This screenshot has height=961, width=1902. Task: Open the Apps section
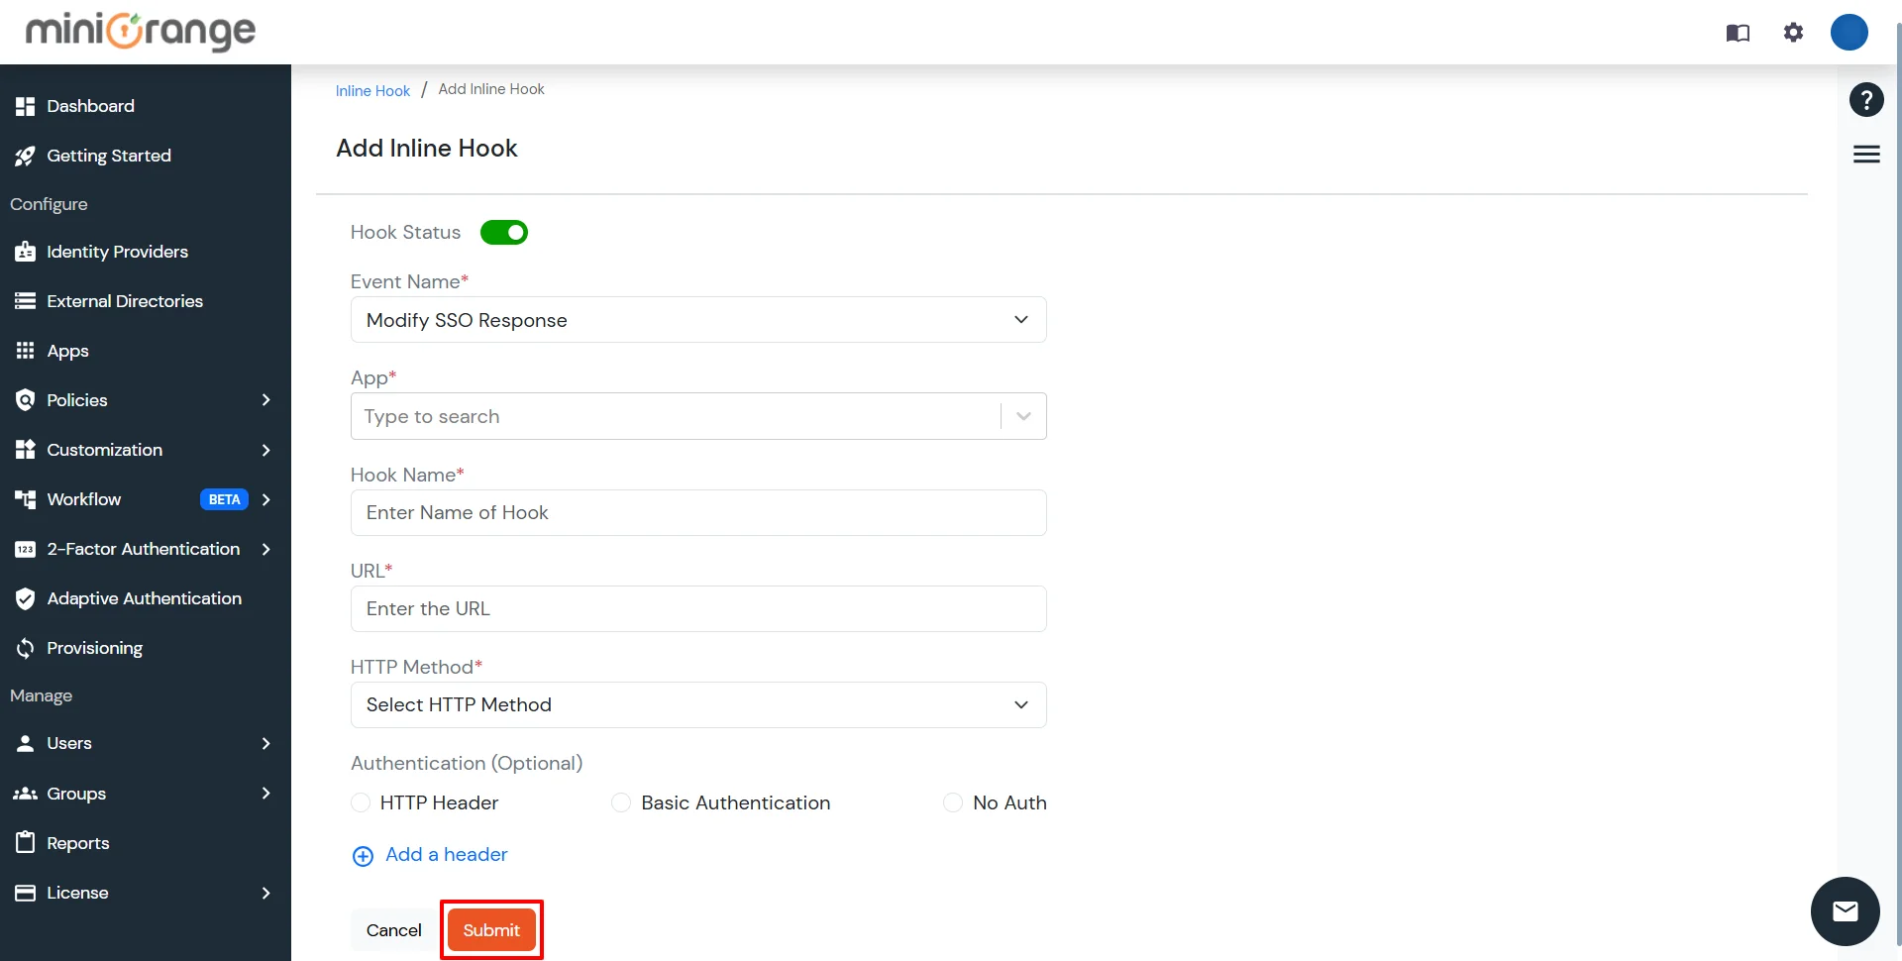(65, 350)
